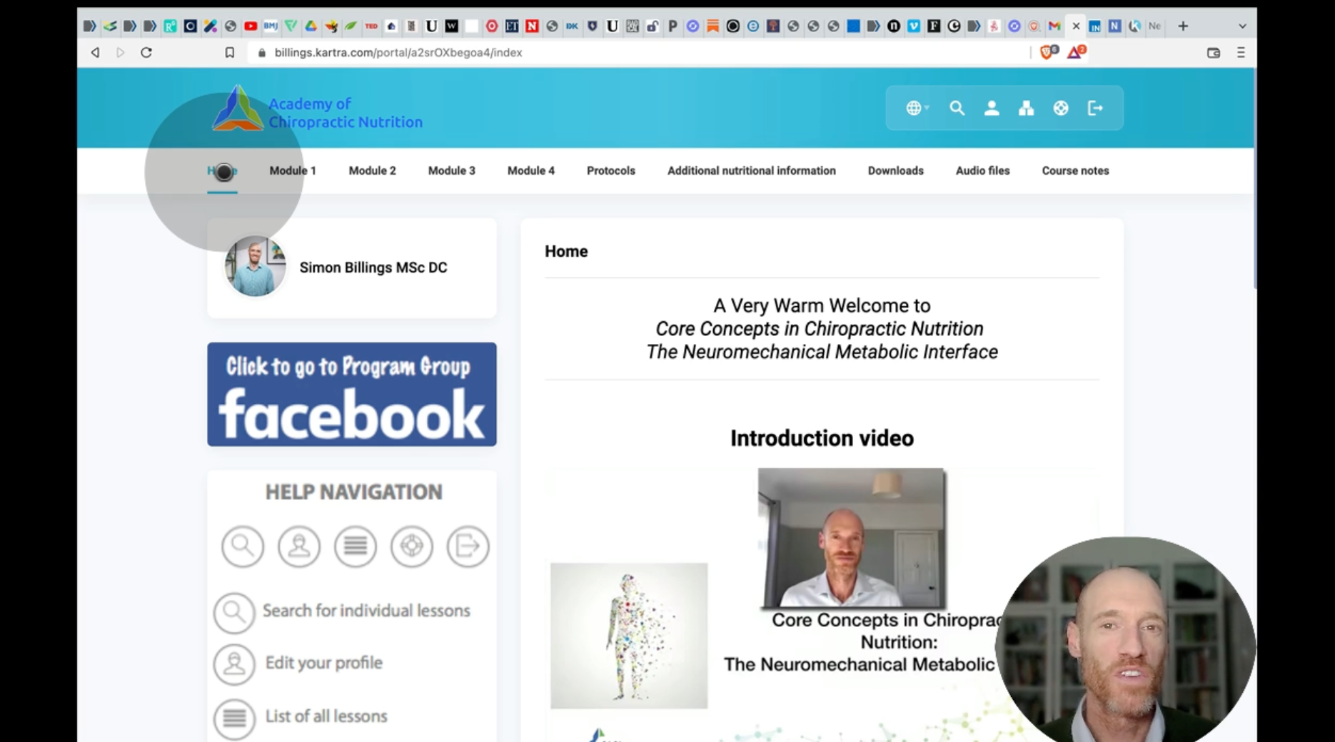Open the profile person icon in header
The height and width of the screenshot is (742, 1335).
tap(991, 108)
